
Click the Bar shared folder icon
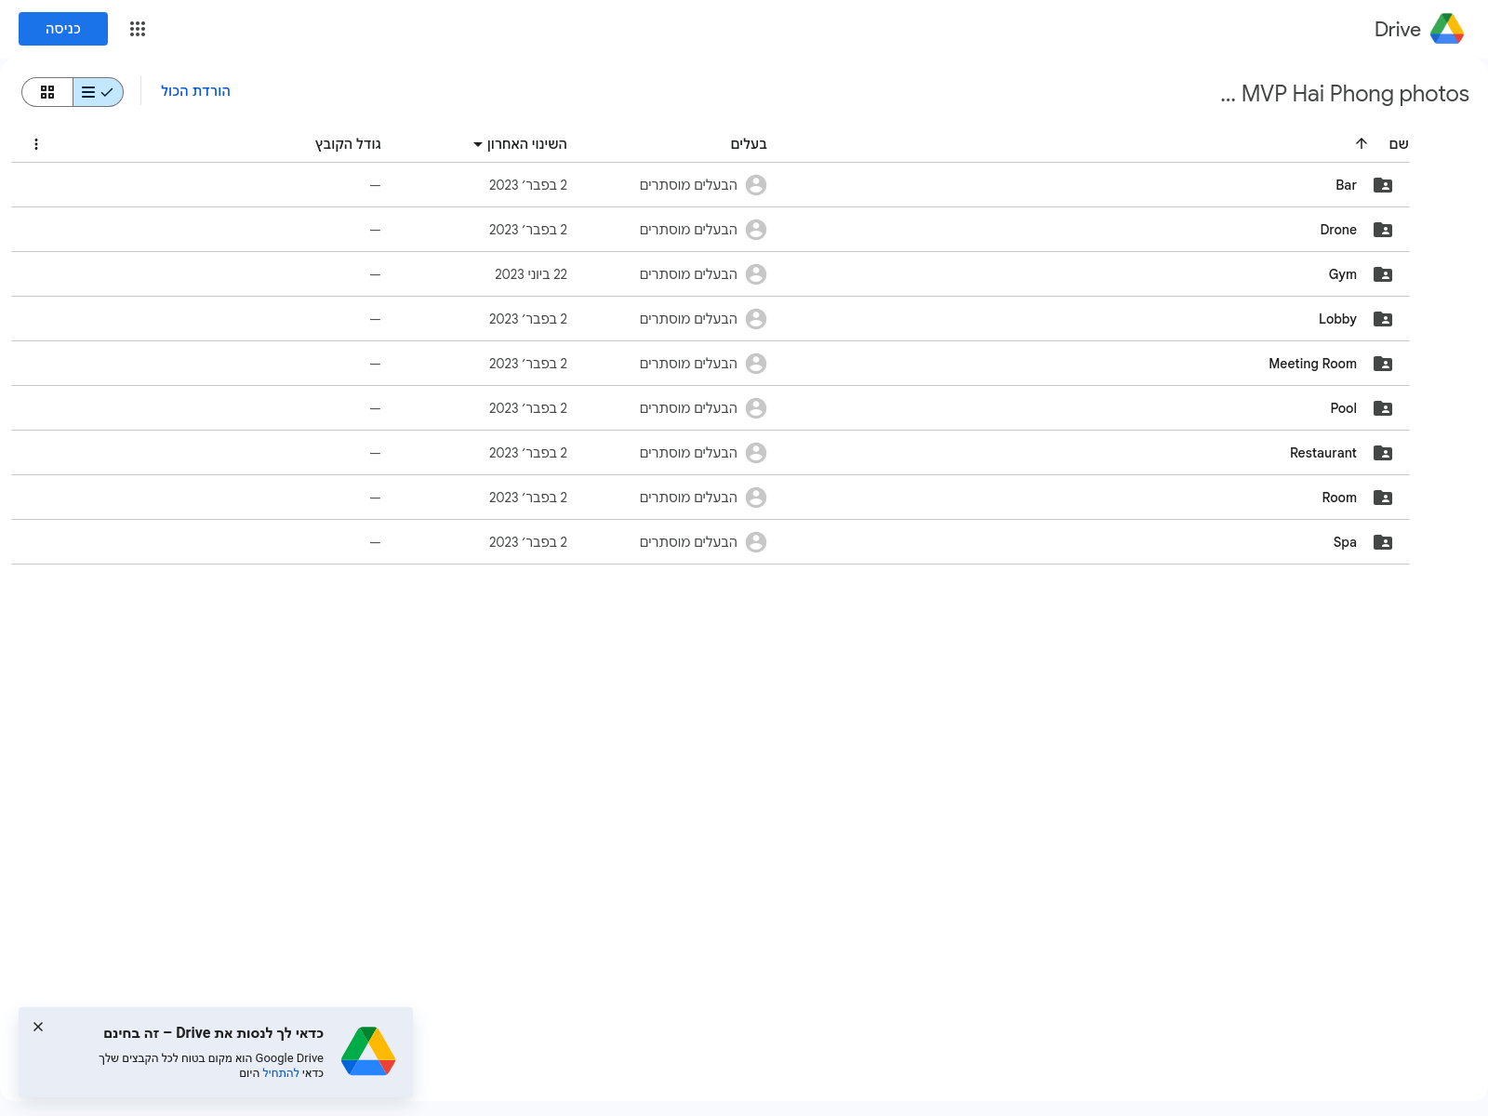point(1383,185)
